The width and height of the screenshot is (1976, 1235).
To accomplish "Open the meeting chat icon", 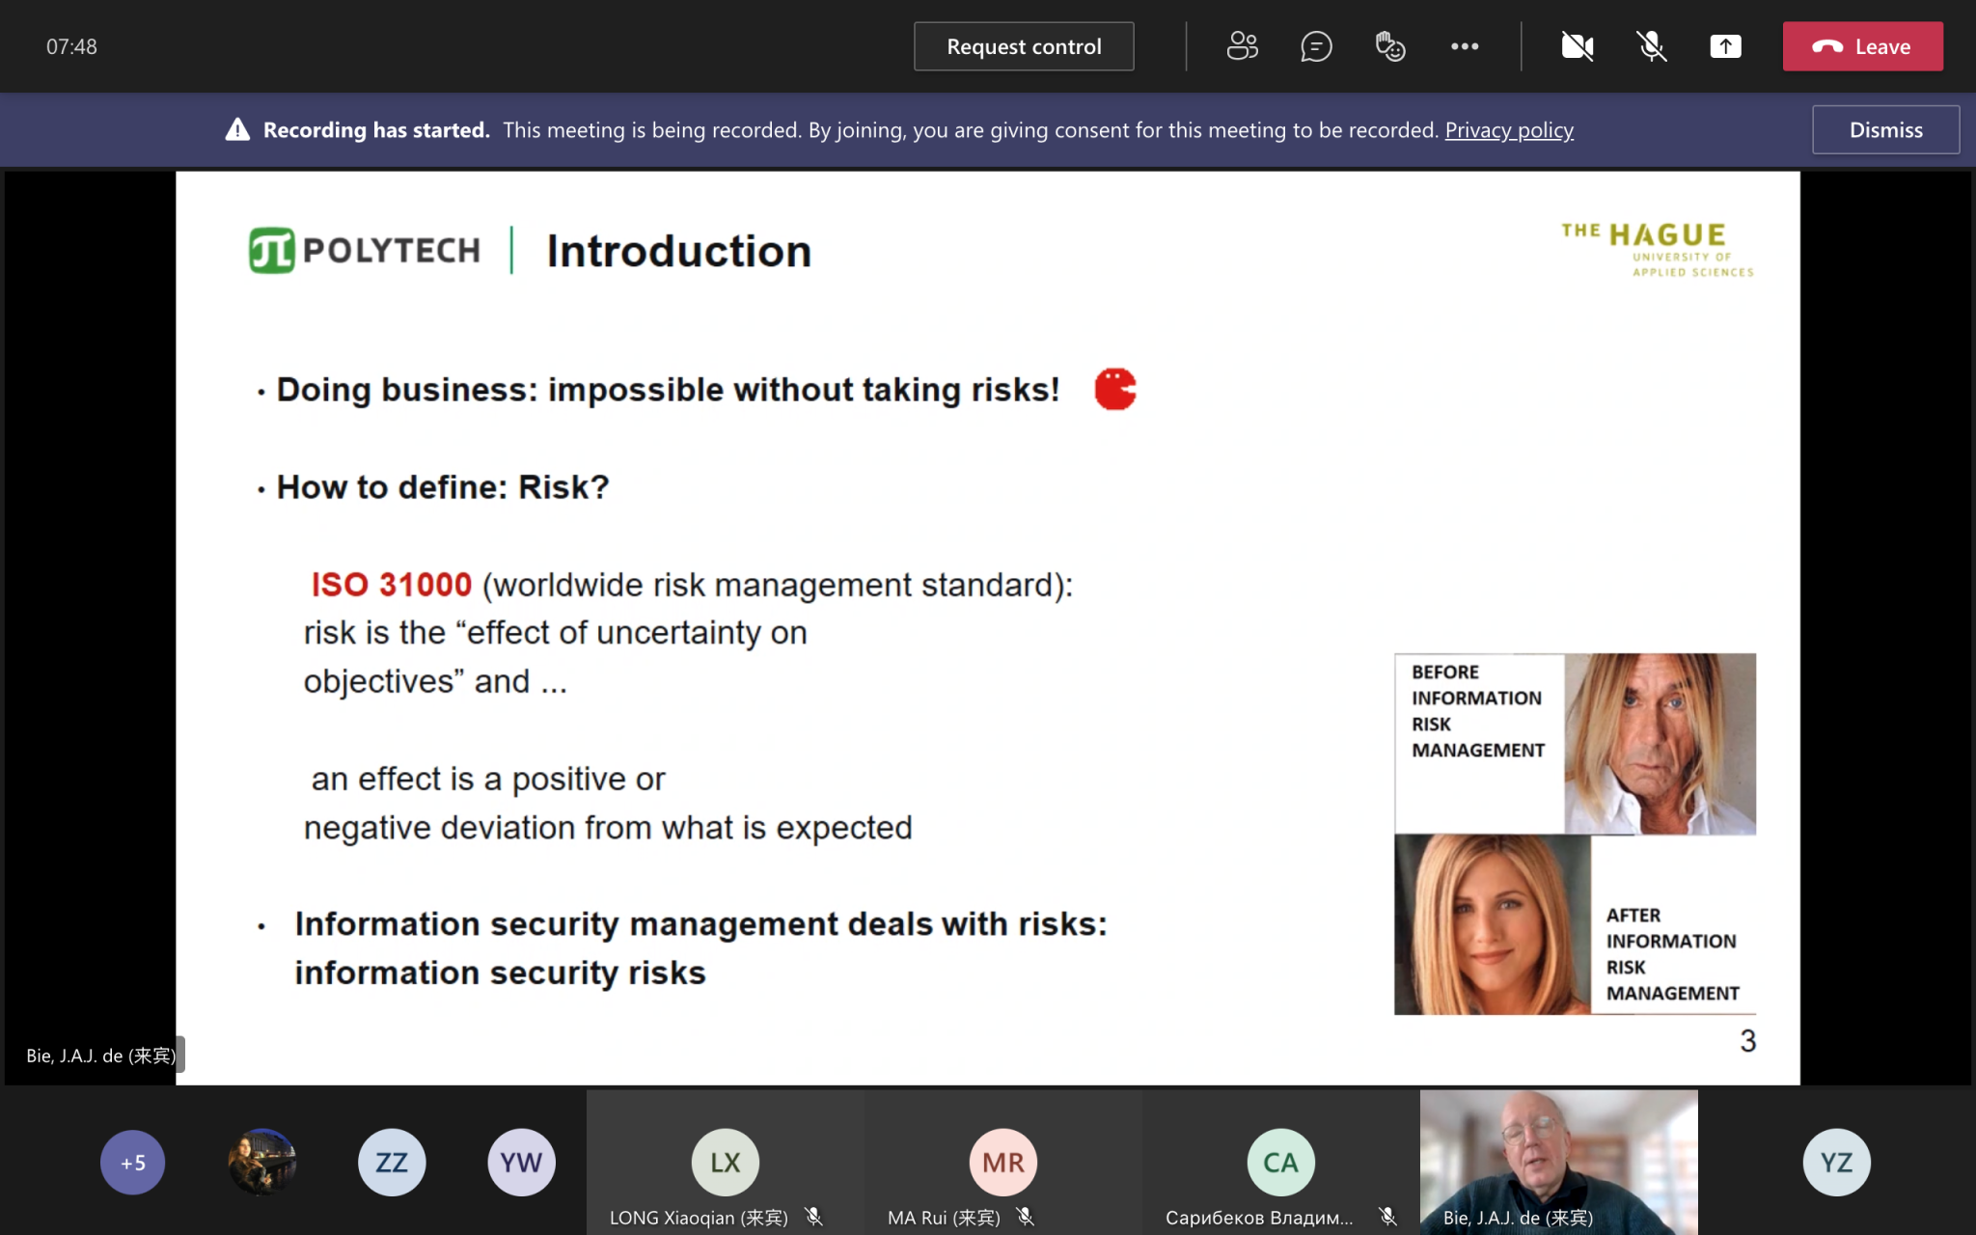I will click(1316, 46).
